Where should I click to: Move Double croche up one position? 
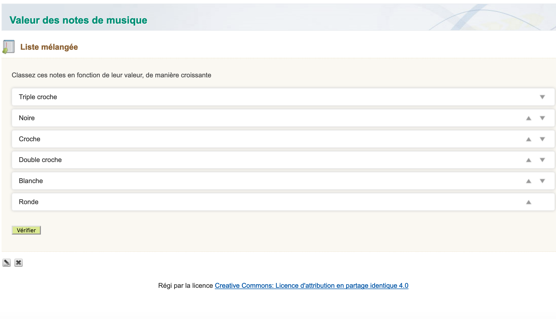(529, 160)
